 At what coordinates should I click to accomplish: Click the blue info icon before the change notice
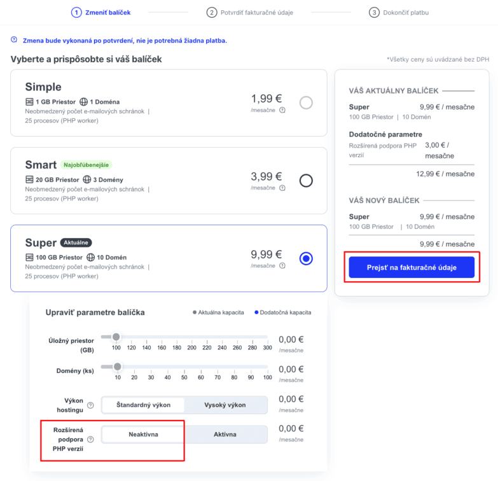click(x=14, y=40)
